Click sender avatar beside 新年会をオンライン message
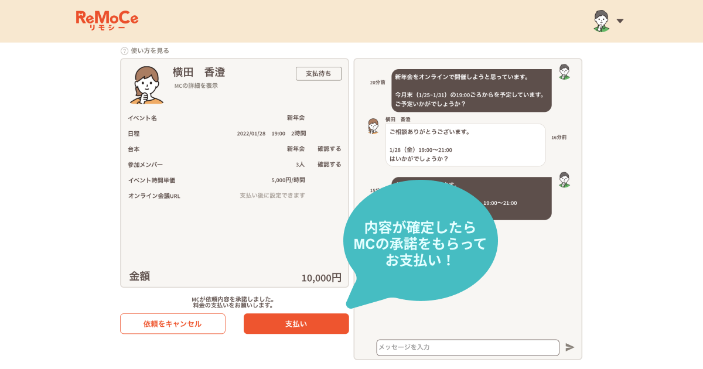Viewport: 703px width, 369px height. (564, 72)
